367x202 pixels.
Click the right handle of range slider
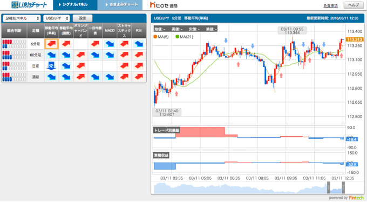click(343, 187)
